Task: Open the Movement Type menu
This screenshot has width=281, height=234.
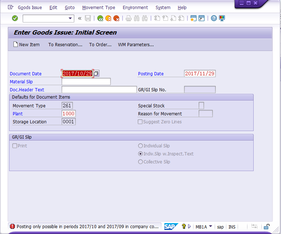Action: click(98, 8)
